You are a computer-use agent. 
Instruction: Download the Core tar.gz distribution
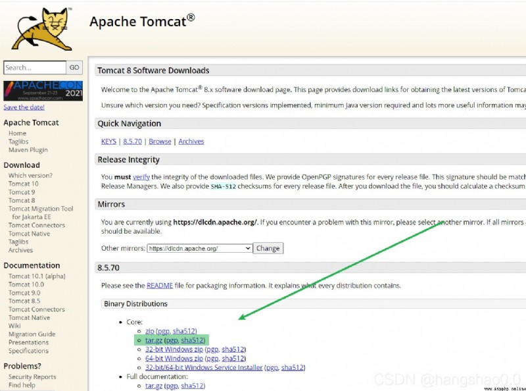[x=154, y=340]
